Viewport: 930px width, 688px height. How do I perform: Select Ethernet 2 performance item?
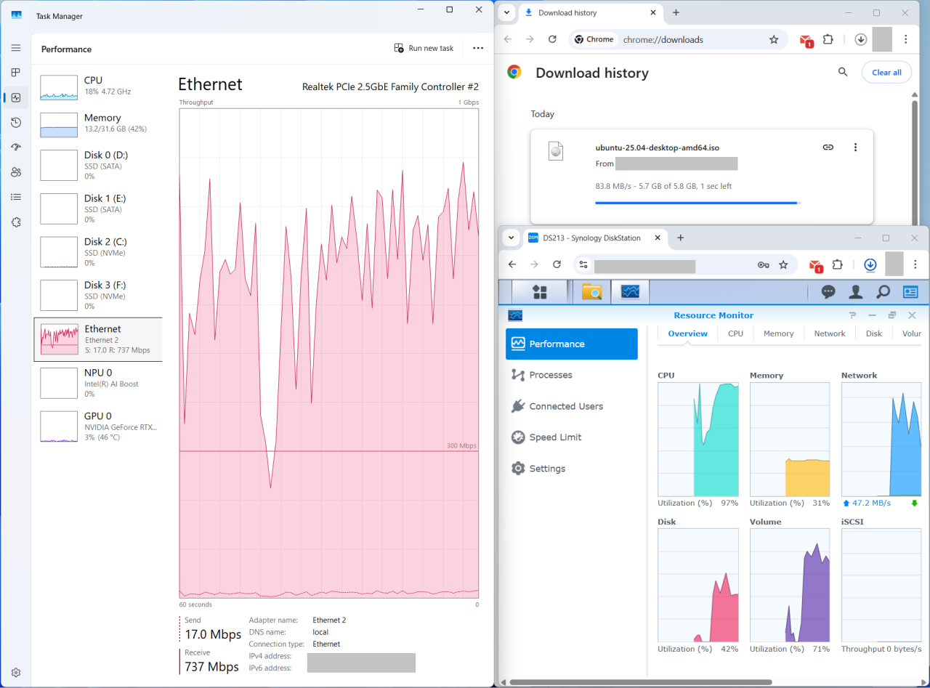(97, 339)
